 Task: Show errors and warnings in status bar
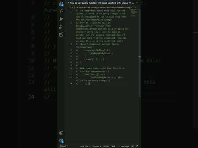(64, 146)
